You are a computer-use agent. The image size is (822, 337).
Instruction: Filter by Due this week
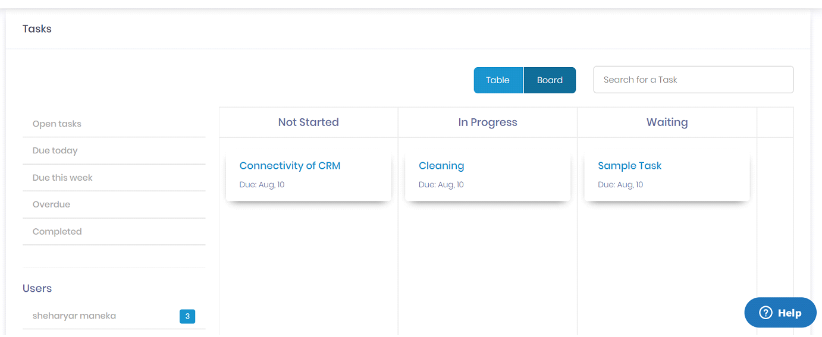114,178
